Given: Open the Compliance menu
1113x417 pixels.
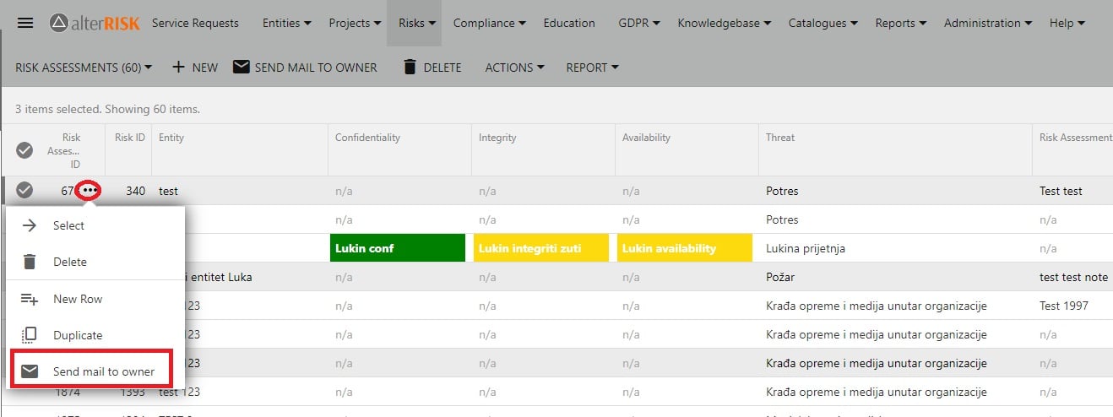Looking at the screenshot, I should 489,23.
